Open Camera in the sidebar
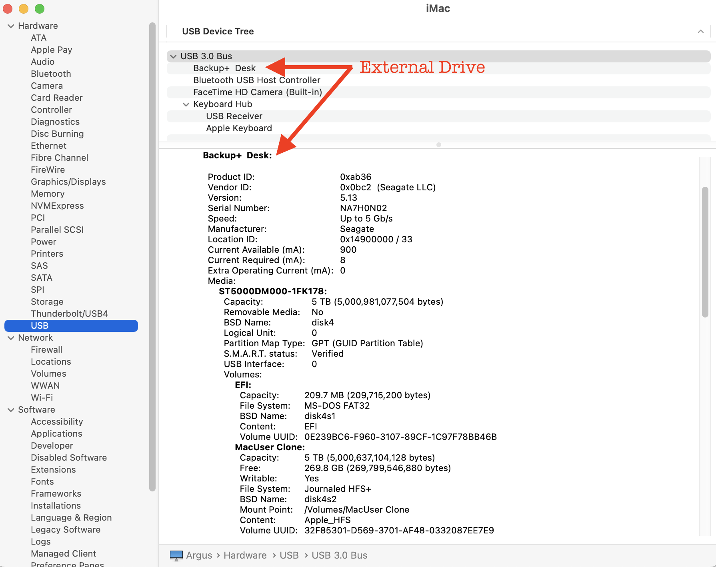716x567 pixels. point(47,86)
